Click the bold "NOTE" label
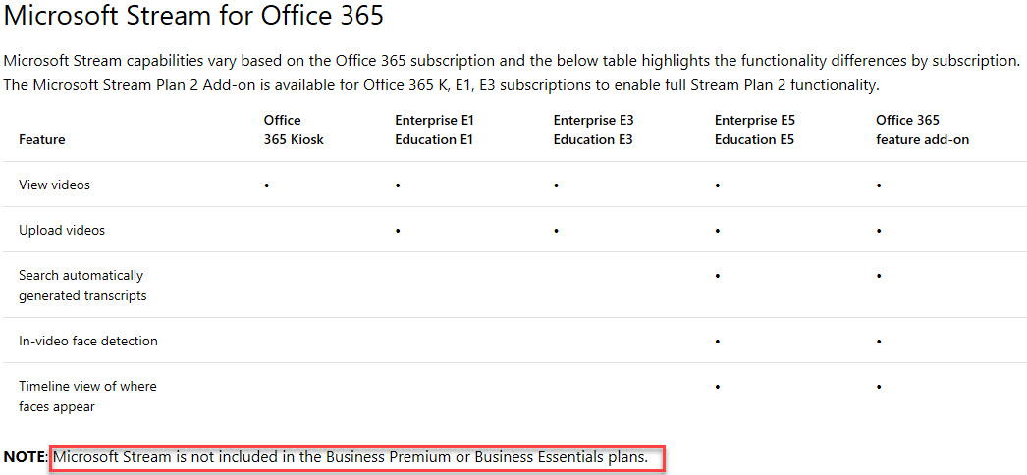Image resolution: width=1027 pixels, height=475 pixels. 24,457
